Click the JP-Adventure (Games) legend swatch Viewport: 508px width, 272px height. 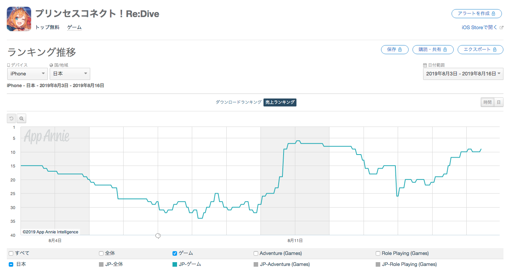click(256, 264)
